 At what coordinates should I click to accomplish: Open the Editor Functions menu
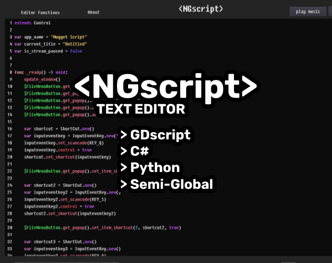click(x=40, y=13)
